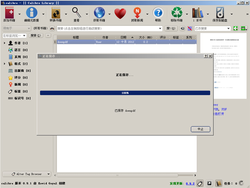Click Remove books (移除书籍) recycle icon
The image size is (250, 188).
point(177,13)
